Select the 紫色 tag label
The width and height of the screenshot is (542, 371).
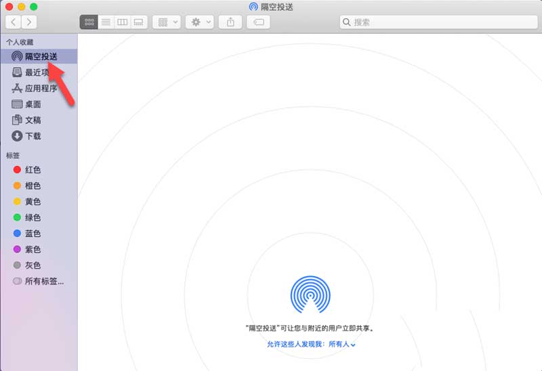[x=33, y=249]
